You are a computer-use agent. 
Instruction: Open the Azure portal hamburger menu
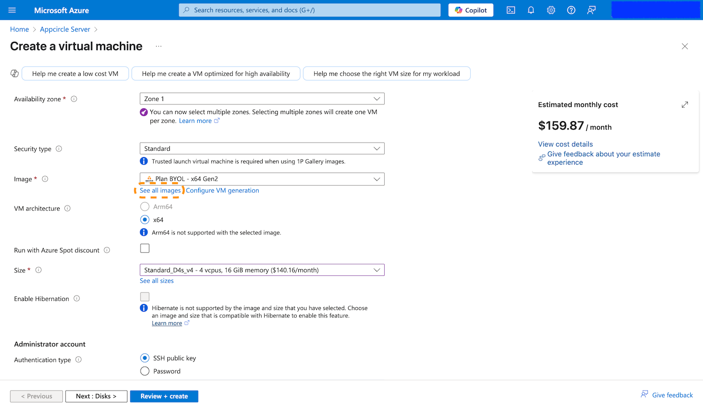(12, 10)
